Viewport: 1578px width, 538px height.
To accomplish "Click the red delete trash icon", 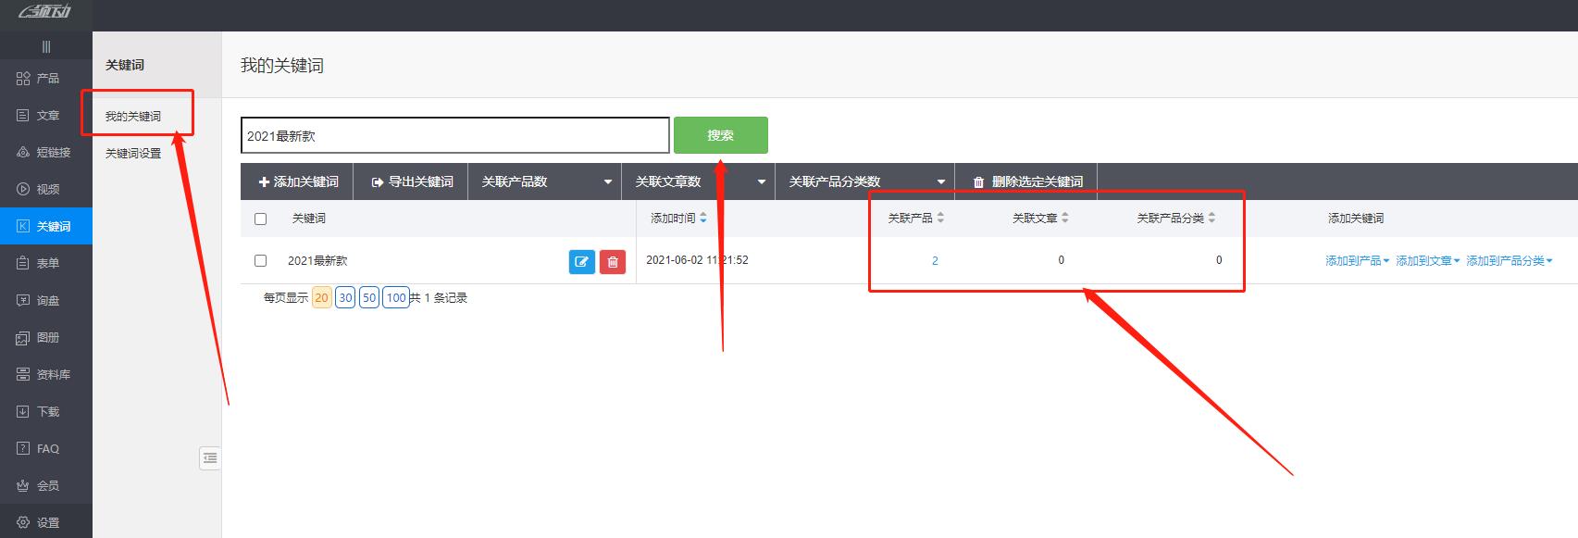I will 613,262.
